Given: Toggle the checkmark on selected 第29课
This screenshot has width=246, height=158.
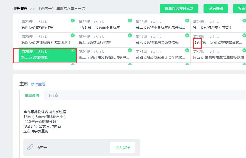Looking at the screenshot, I should (73, 50).
